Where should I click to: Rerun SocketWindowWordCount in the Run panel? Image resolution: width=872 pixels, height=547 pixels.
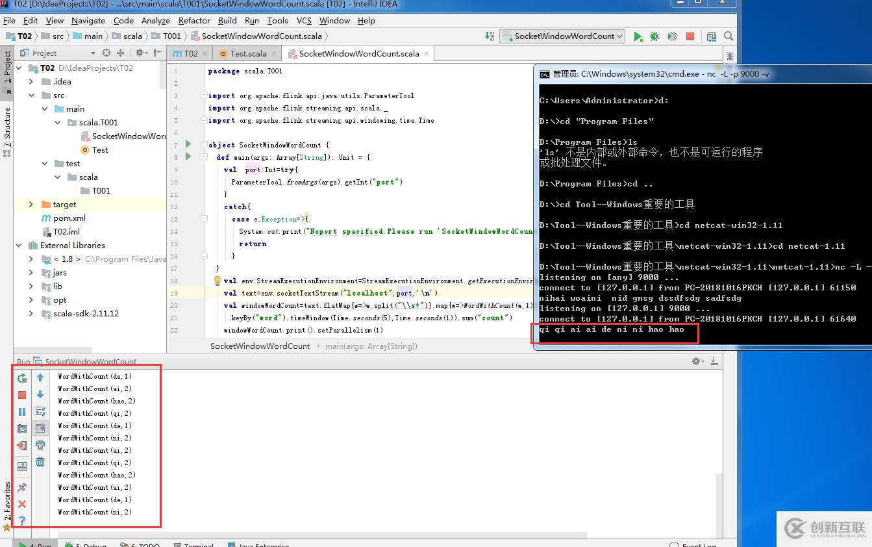[22, 378]
